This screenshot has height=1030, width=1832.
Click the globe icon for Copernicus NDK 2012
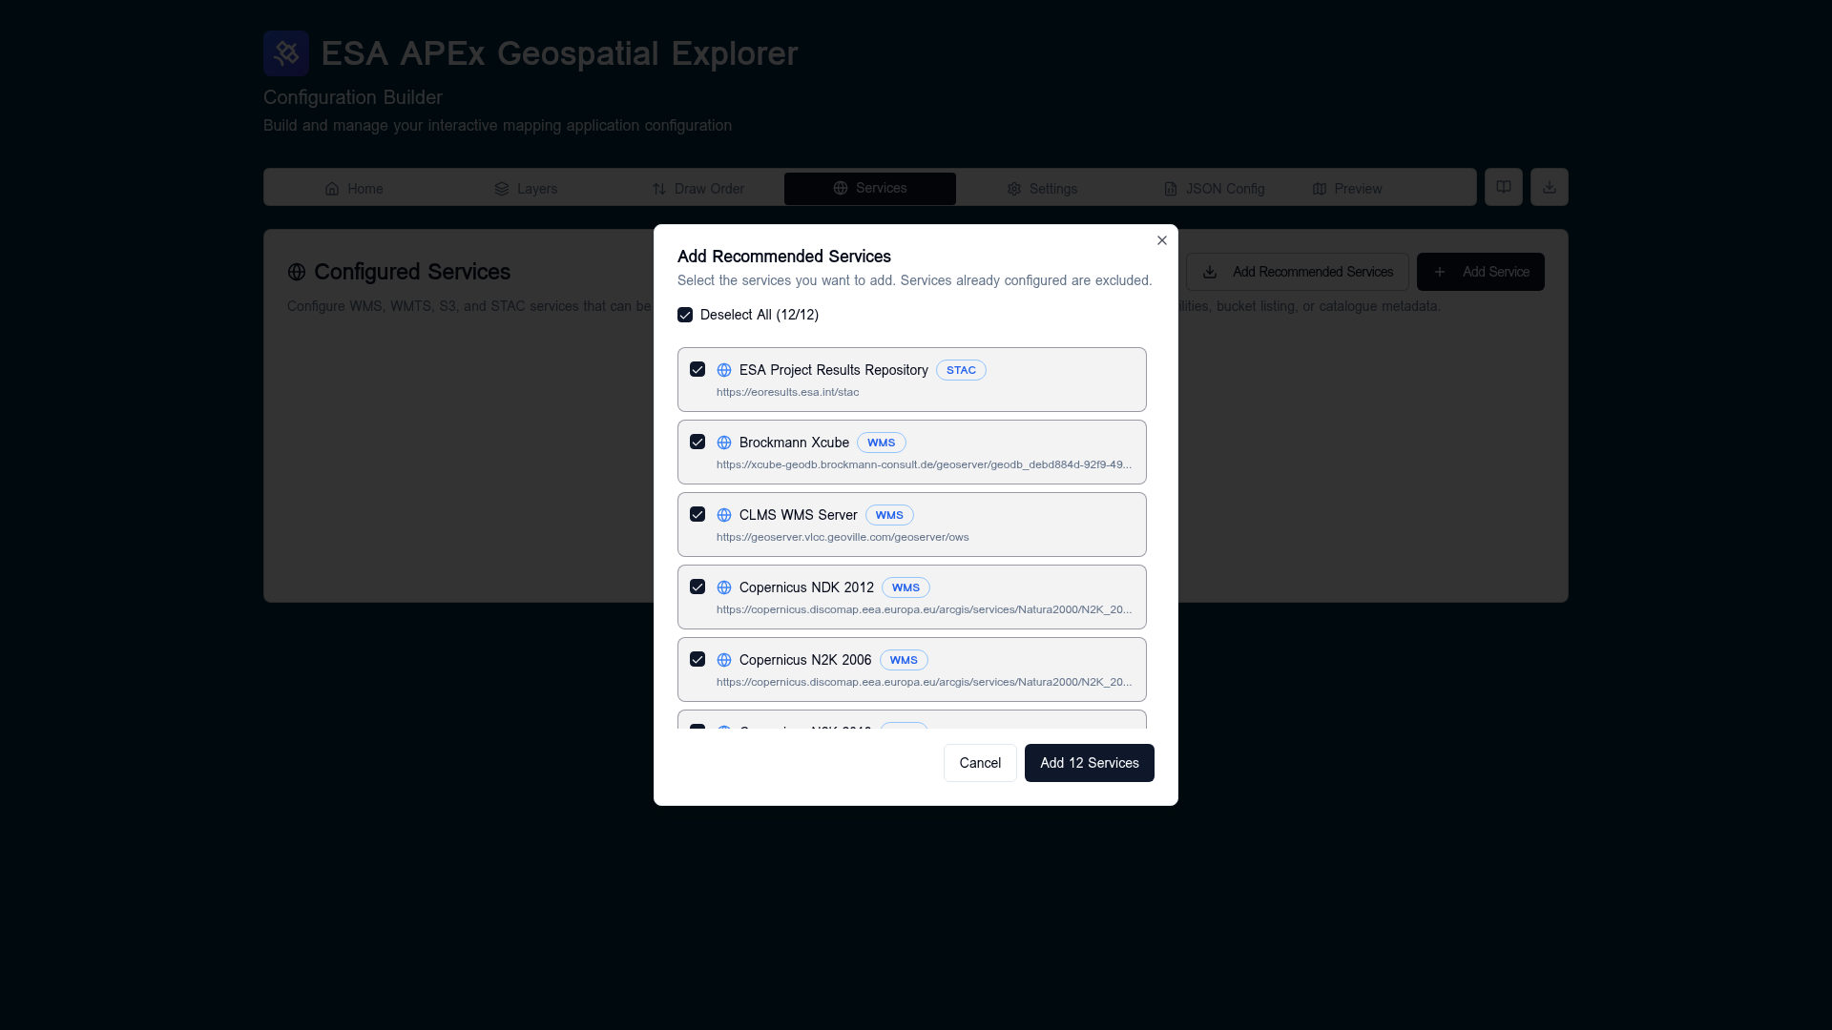[x=724, y=587]
